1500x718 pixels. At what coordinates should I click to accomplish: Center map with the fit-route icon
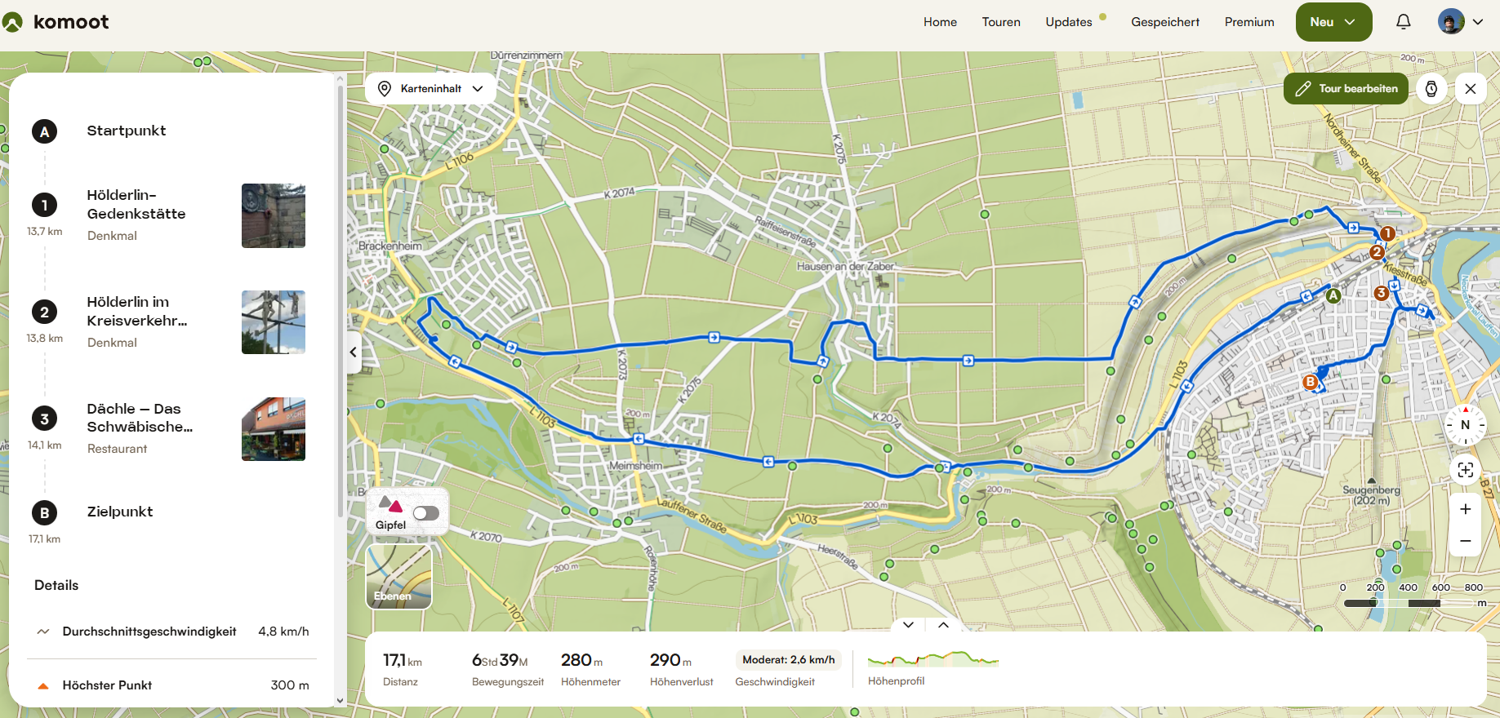point(1466,469)
